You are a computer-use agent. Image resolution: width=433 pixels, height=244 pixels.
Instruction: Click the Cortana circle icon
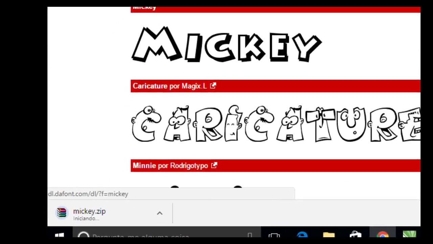click(84, 235)
